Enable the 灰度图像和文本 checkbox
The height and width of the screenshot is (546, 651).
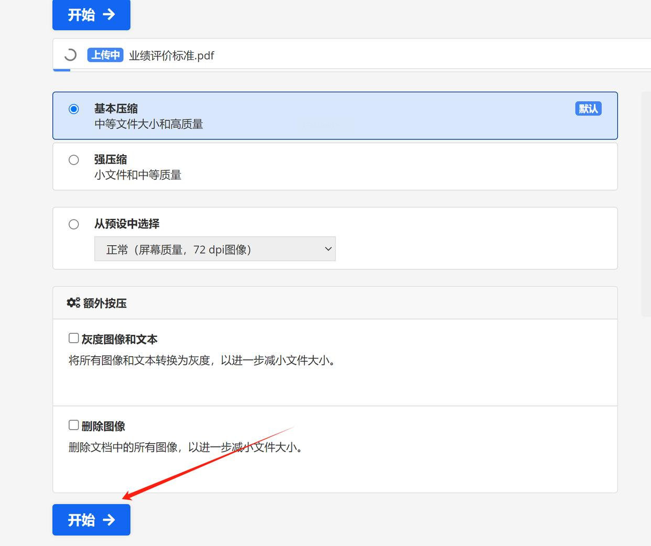pos(74,338)
